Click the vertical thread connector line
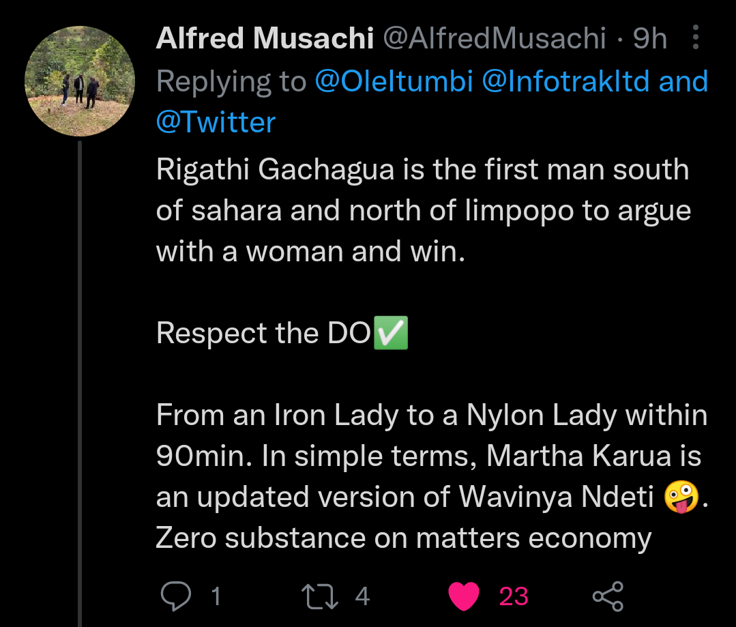This screenshot has width=736, height=627. click(x=80, y=383)
